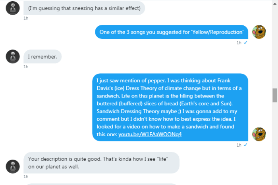Click the 1h timestamp under "I remember."

[26, 67]
